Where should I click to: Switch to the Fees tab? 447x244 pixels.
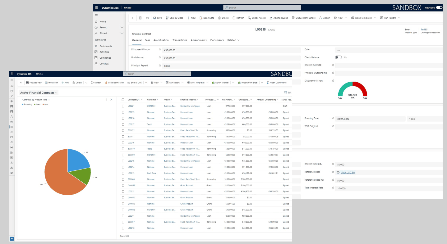(147, 40)
